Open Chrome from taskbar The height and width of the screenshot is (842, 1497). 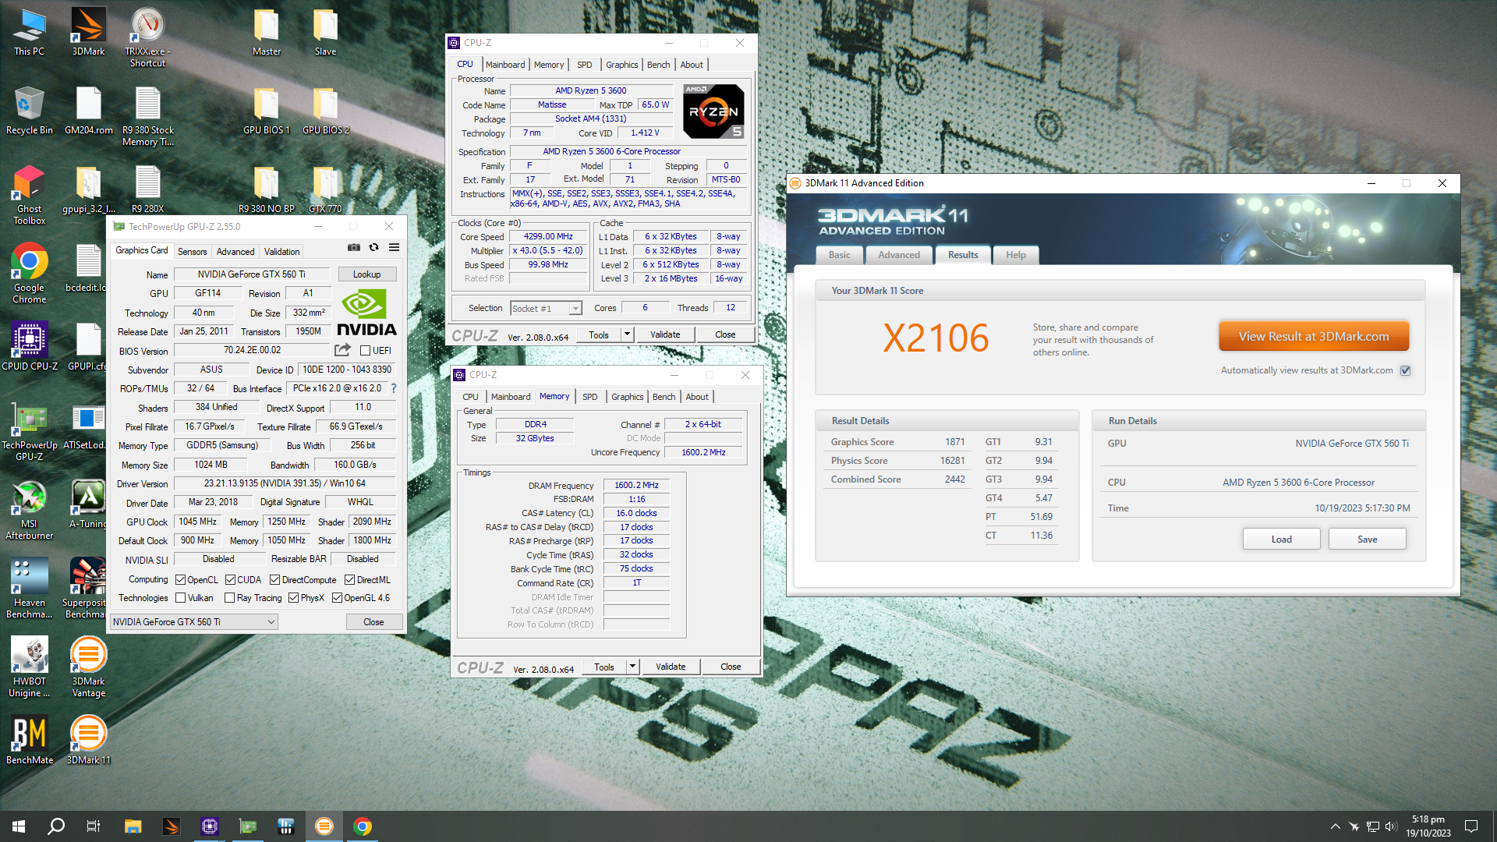point(363,826)
